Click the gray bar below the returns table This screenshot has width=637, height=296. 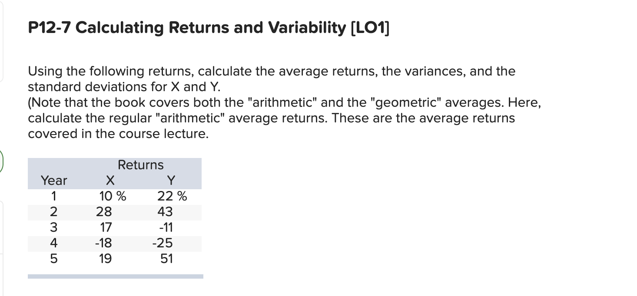click(x=115, y=276)
